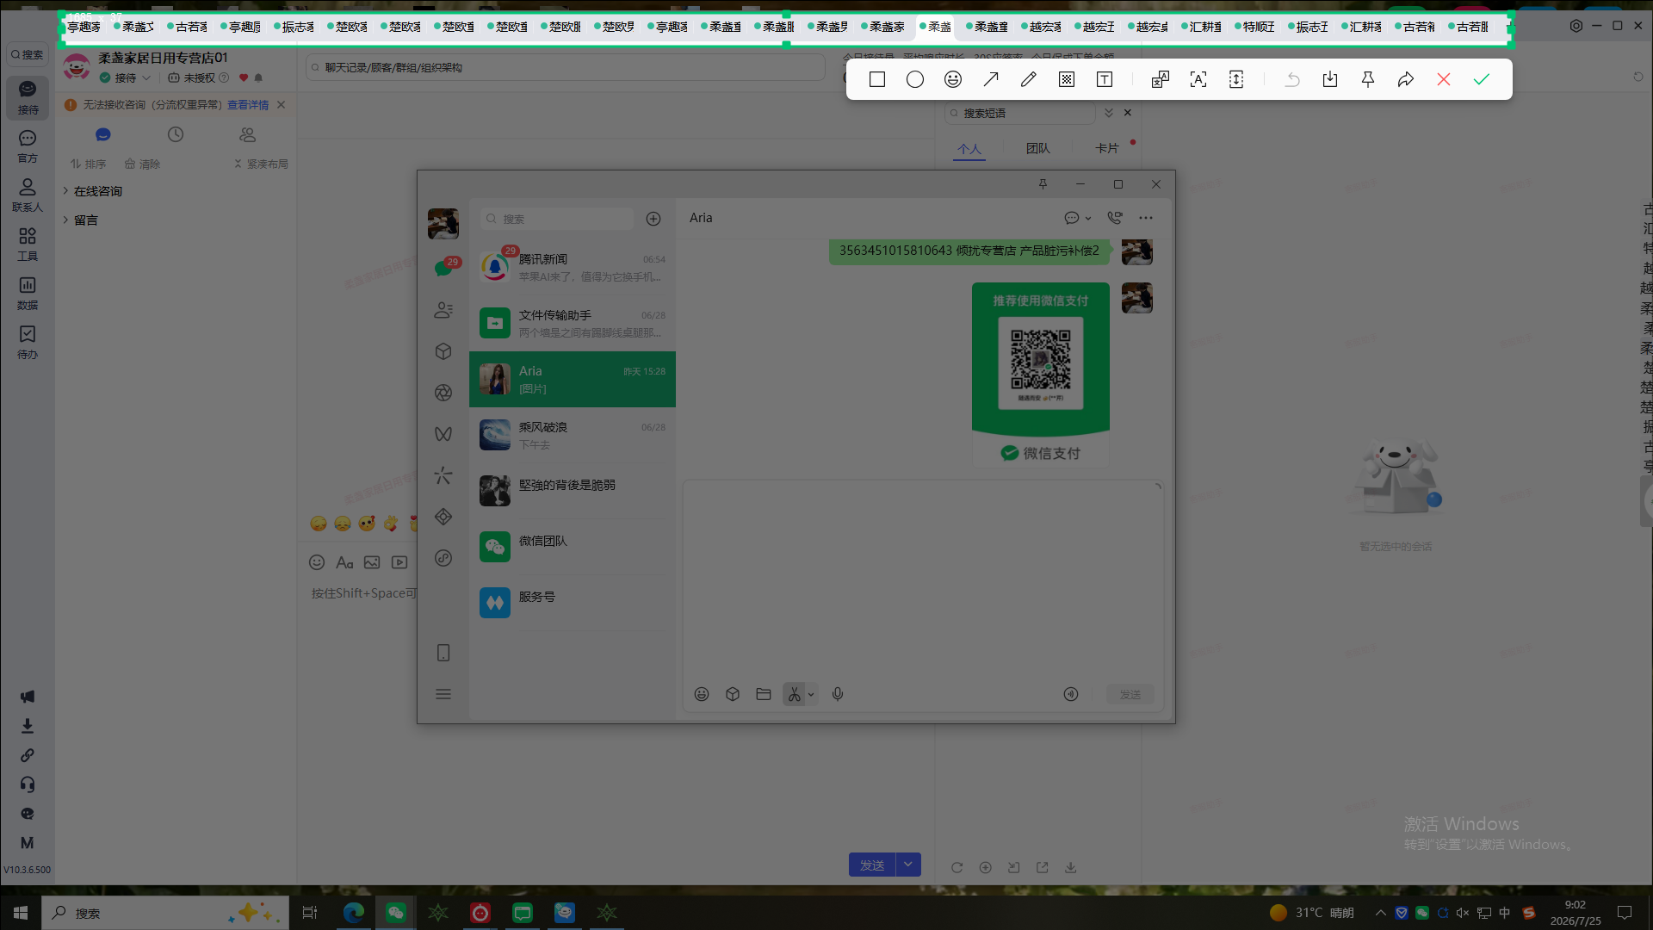Open the Windows notification center

pos(1625,913)
